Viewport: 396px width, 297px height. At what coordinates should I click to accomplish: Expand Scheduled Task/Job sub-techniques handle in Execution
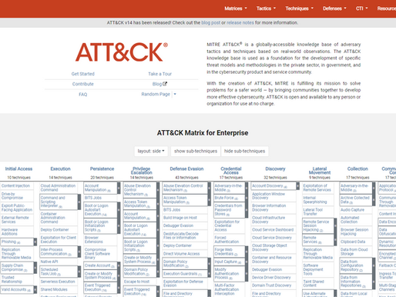point(79,272)
